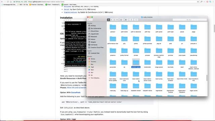
Task: Click the Terminal window behind Finder
Action: [x=76, y=43]
